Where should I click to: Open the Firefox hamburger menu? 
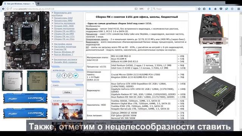pyautogui.click(x=239, y=9)
